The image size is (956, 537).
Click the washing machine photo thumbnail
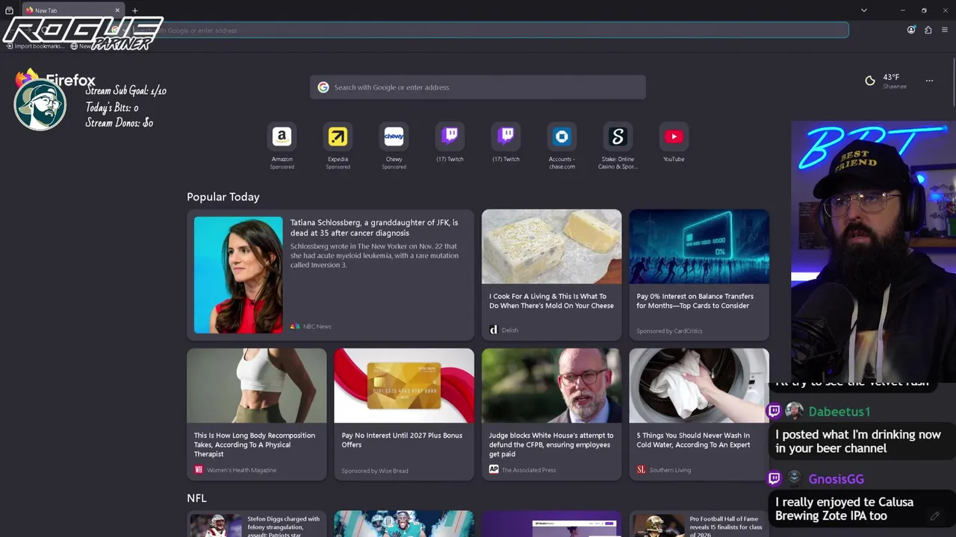[699, 386]
